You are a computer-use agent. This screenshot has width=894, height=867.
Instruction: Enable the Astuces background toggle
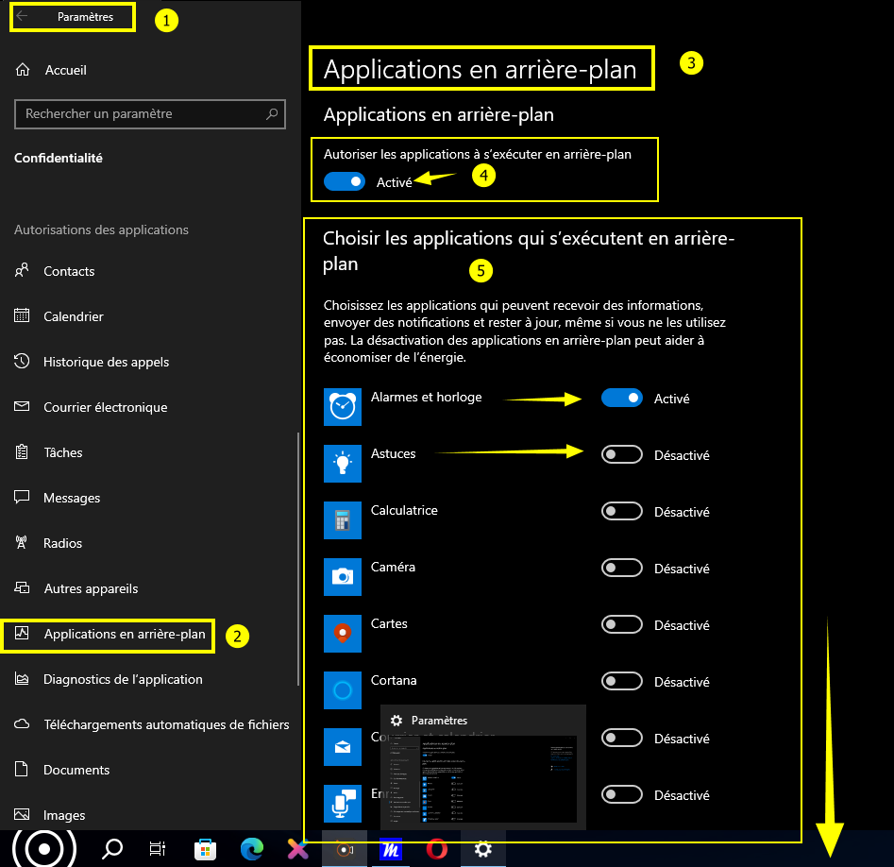[622, 454]
